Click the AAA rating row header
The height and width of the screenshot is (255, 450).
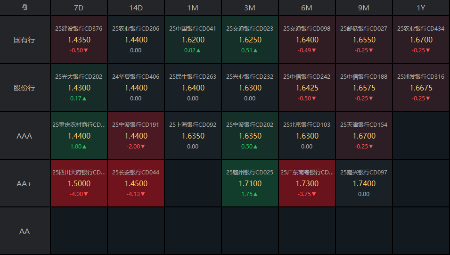pos(25,136)
